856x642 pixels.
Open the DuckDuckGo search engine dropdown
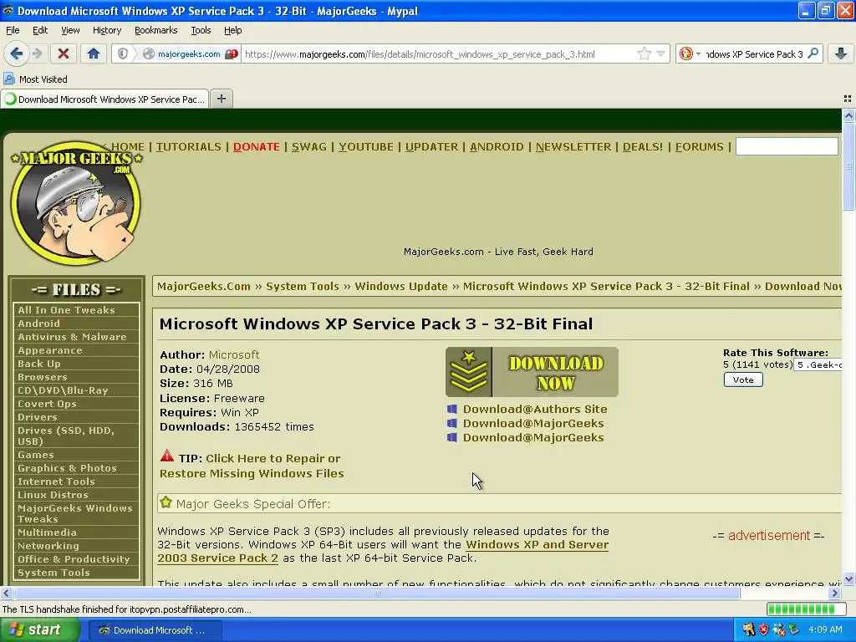[x=690, y=53]
